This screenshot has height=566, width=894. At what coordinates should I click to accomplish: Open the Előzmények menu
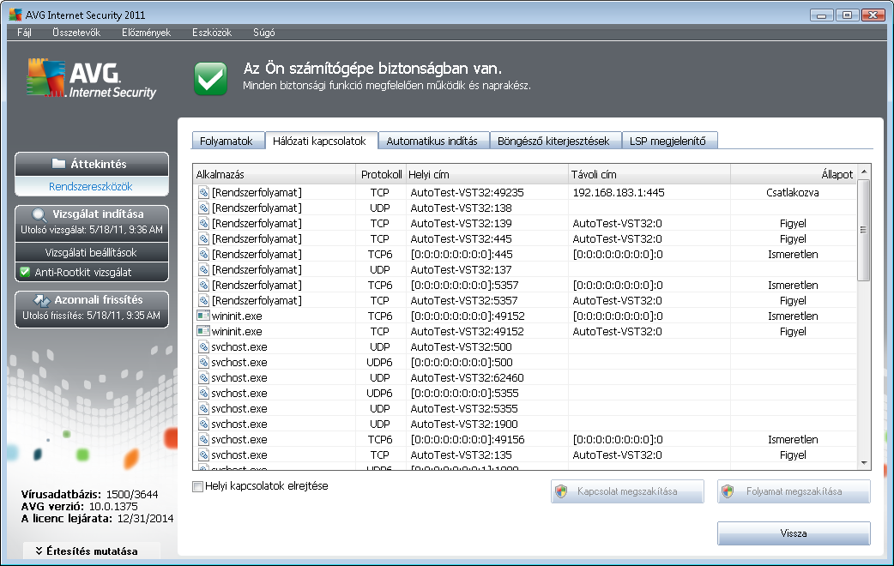click(x=146, y=33)
